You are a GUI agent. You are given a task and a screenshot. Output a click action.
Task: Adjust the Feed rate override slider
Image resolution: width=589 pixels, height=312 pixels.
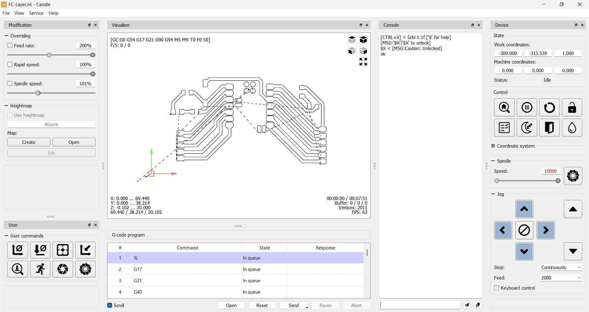(51, 55)
